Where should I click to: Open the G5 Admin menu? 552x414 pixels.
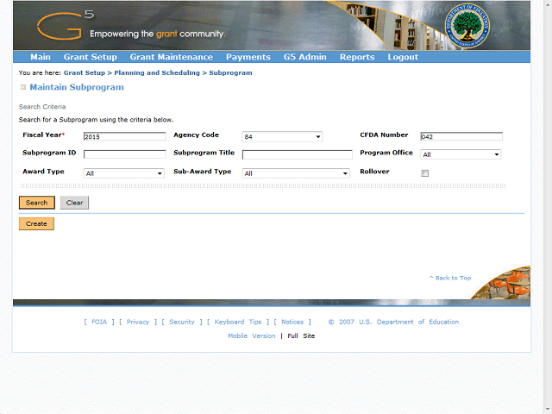pyautogui.click(x=305, y=57)
